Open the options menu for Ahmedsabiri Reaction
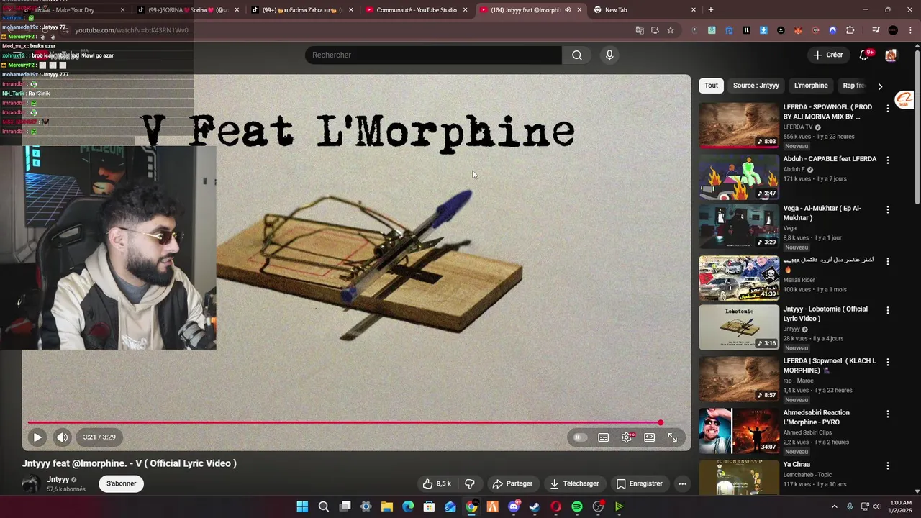 pyautogui.click(x=887, y=414)
